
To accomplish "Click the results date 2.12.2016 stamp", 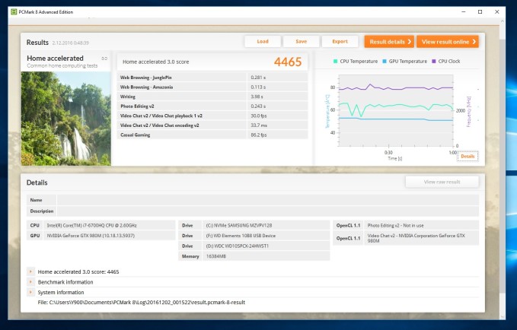I will tap(70, 43).
